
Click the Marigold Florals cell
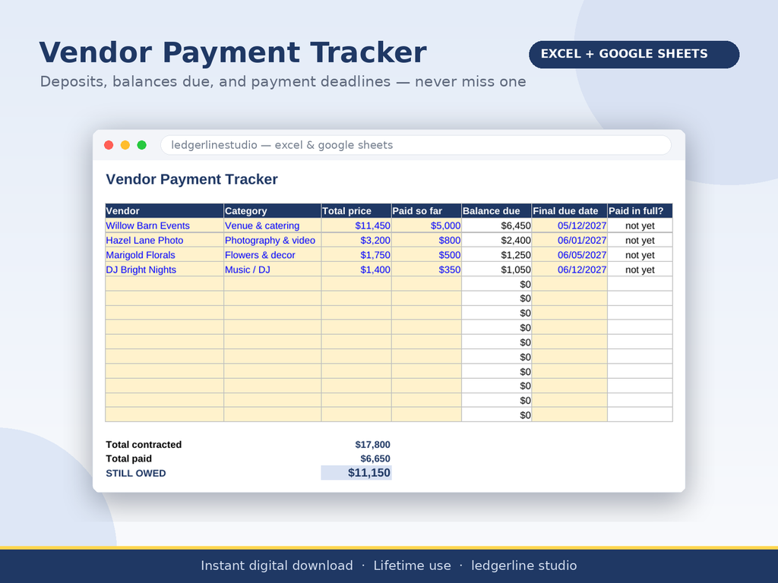[164, 255]
